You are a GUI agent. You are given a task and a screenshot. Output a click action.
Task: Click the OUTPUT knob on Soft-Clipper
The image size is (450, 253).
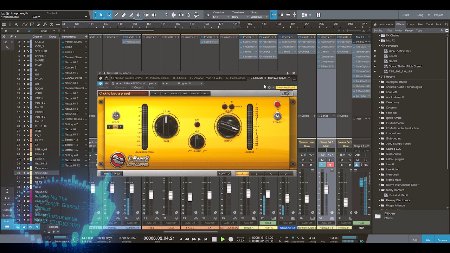tap(228, 126)
